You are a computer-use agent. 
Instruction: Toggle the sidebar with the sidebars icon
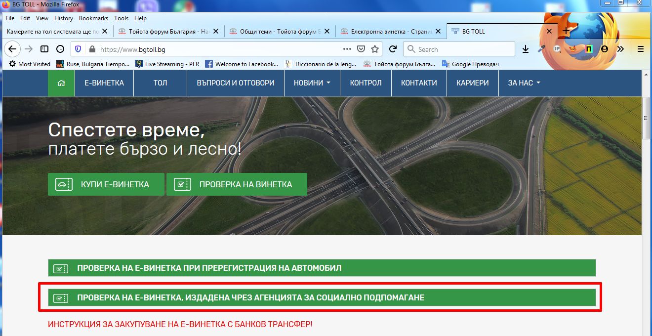click(x=44, y=49)
